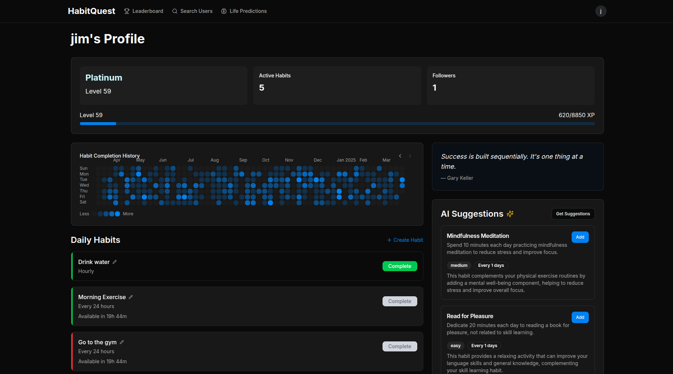Click Get Suggestions button
Viewport: 673px width, 374px height.
573,214
